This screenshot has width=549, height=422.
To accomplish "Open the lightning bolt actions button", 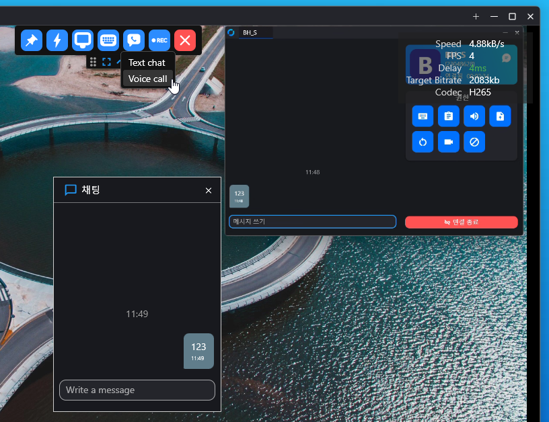I will [57, 40].
